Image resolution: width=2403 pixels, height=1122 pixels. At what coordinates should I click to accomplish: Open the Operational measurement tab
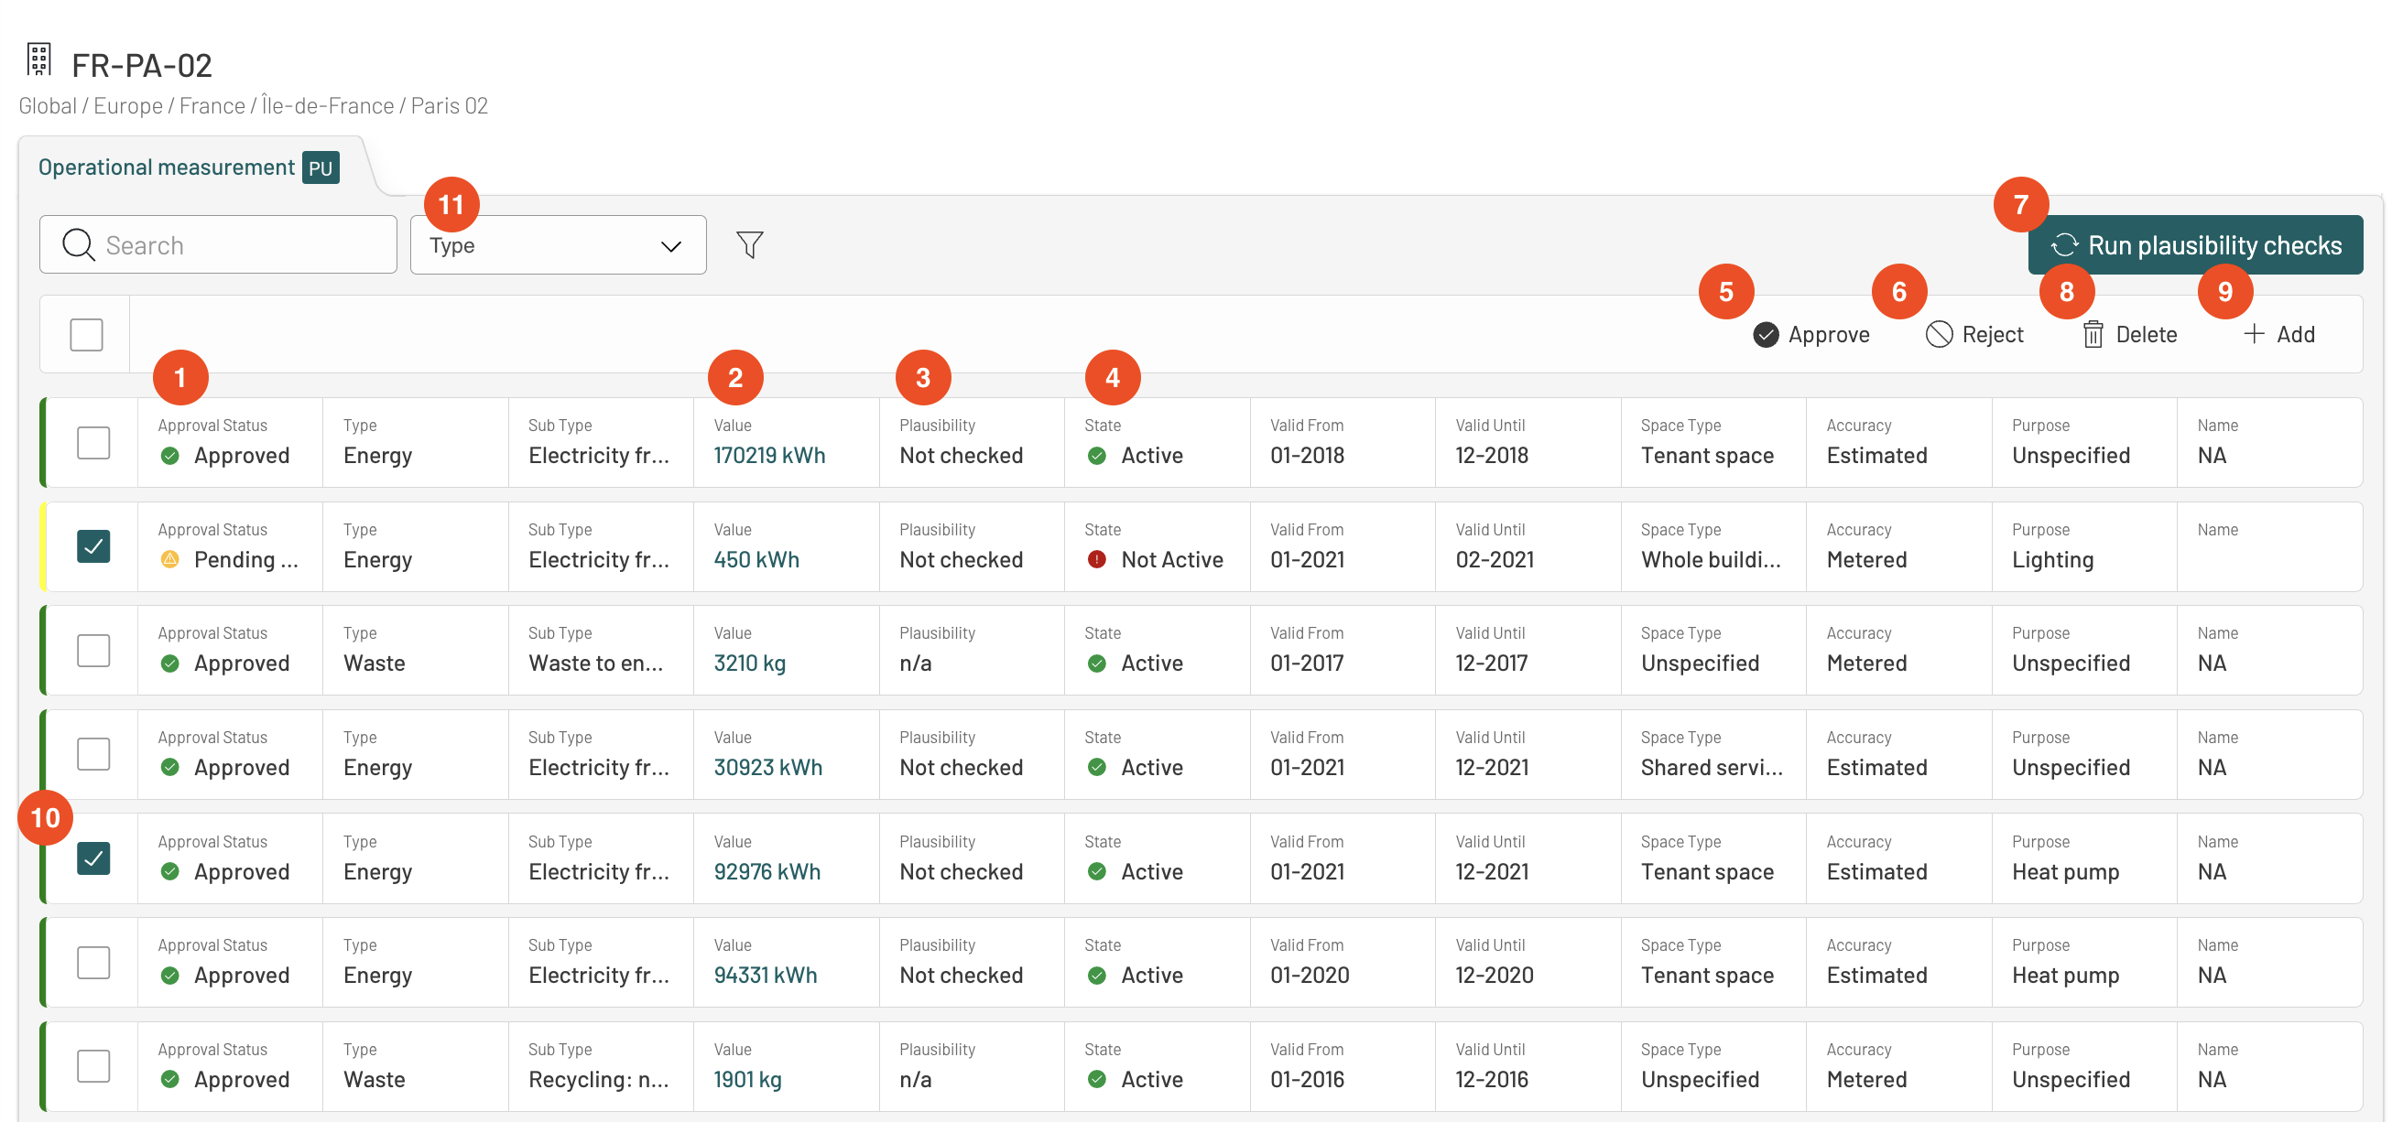189,167
